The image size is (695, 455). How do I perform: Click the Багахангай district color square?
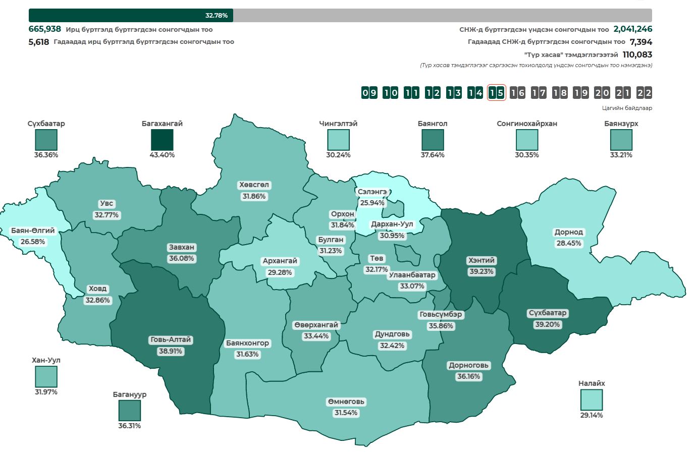(x=162, y=140)
